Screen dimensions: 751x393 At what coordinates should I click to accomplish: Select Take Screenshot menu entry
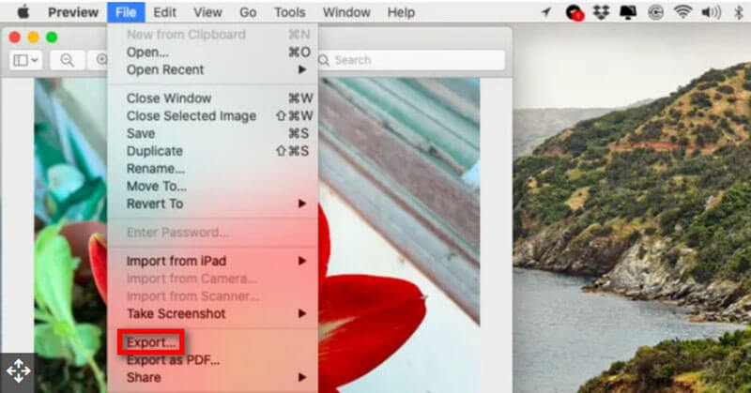tap(176, 313)
